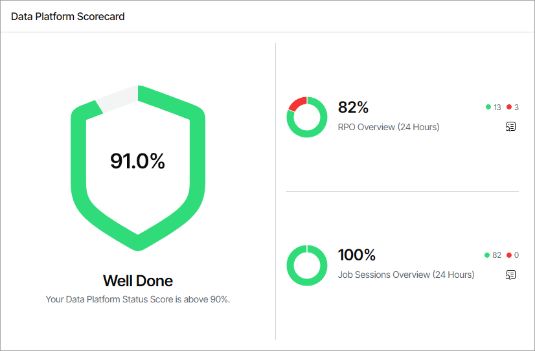535x351 pixels.
Task: Click the status score above 90% message
Action: [138, 299]
